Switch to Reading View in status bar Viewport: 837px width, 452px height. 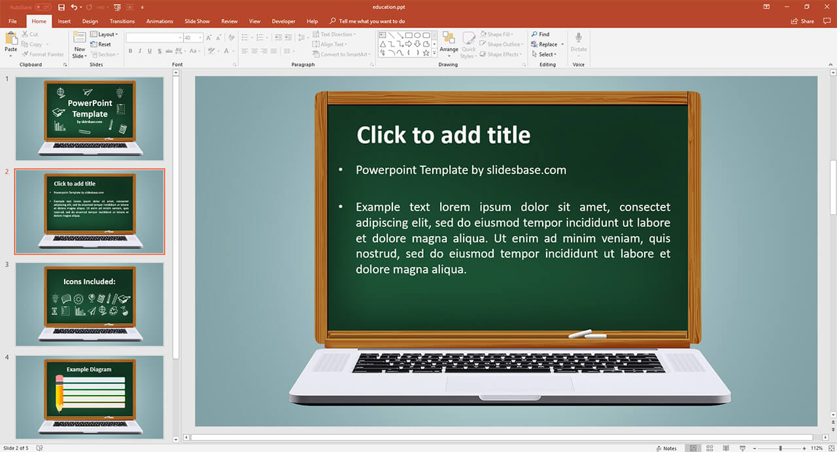(726, 448)
